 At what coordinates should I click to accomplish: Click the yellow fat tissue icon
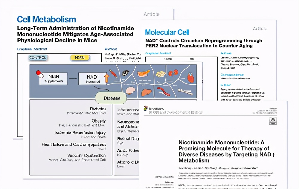click(161, 74)
